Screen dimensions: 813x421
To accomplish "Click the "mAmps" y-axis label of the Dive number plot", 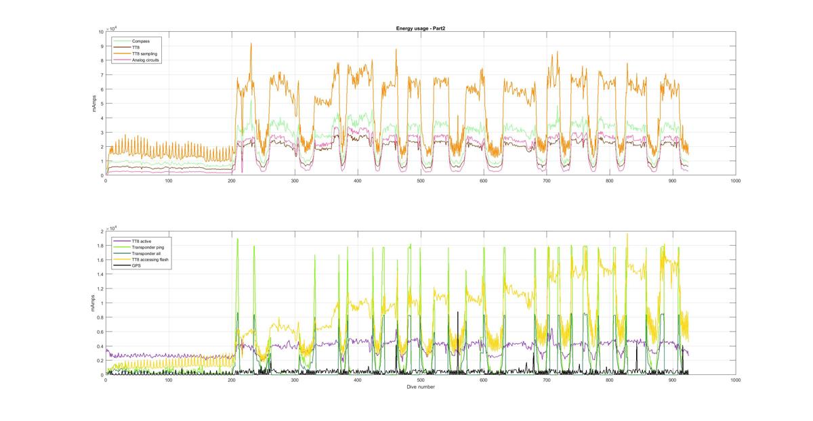I will point(92,303).
